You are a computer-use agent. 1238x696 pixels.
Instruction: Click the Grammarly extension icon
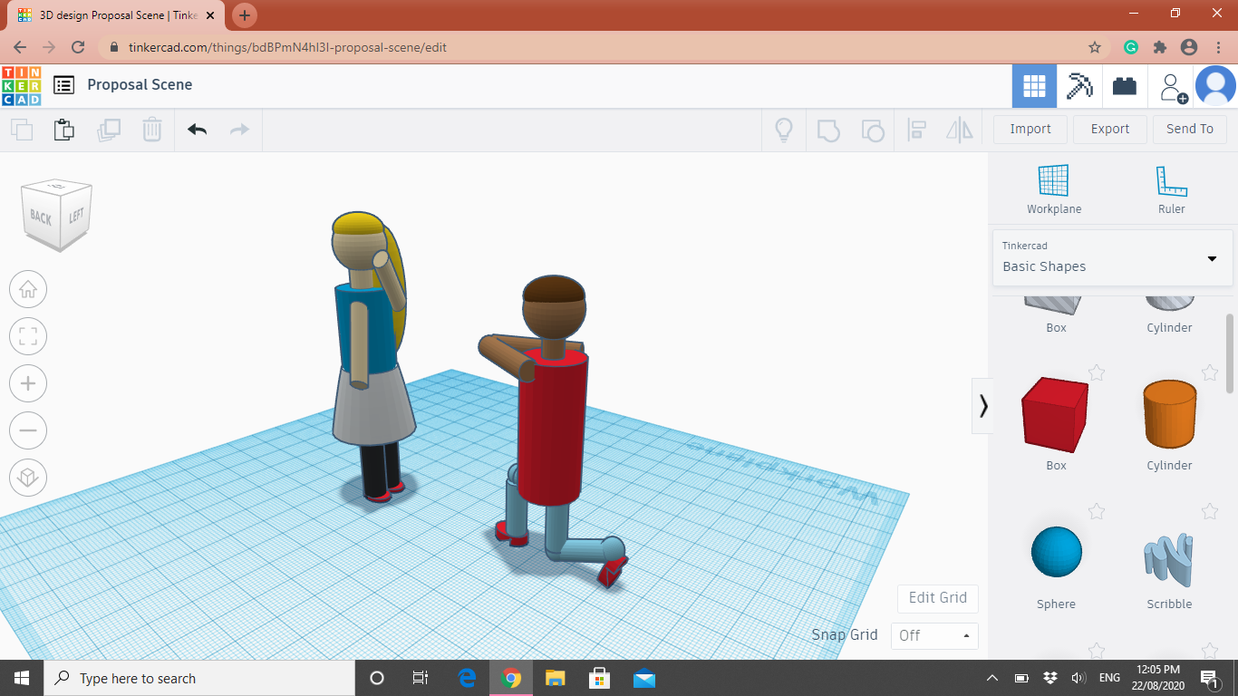pyautogui.click(x=1131, y=47)
